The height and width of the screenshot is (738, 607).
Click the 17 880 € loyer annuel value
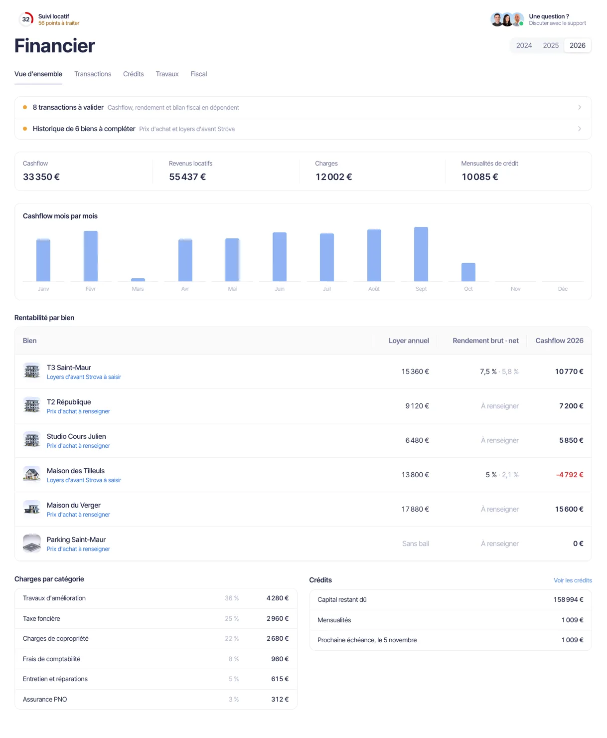tap(415, 509)
